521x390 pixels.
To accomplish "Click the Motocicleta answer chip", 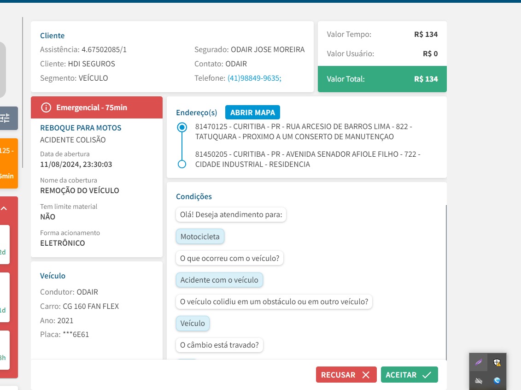I will 200,236.
